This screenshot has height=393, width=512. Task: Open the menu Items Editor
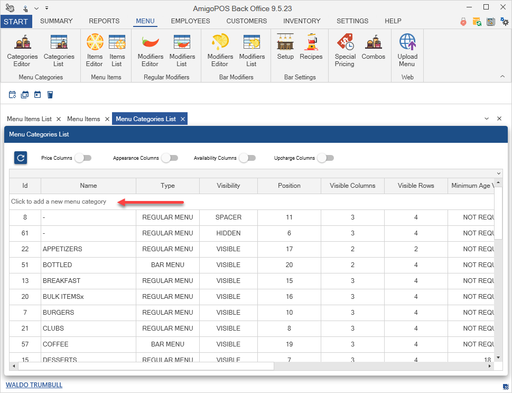[95, 50]
